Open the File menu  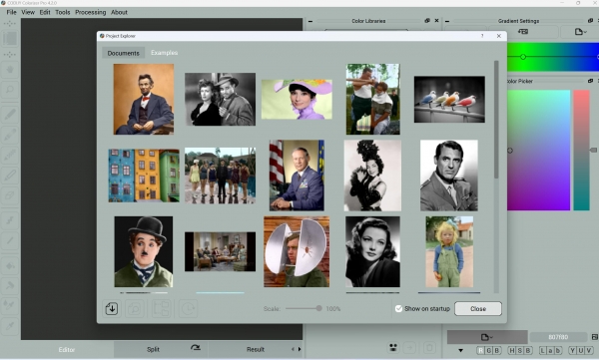[11, 12]
